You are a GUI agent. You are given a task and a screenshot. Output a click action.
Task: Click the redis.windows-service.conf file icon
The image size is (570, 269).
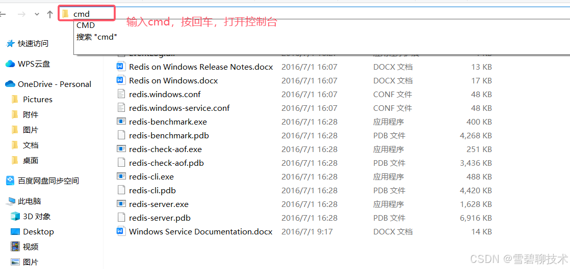point(121,108)
